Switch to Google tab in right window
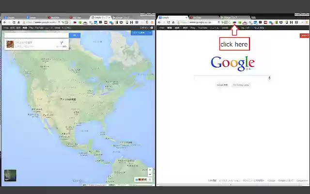The image size is (310, 194). pos(172,17)
